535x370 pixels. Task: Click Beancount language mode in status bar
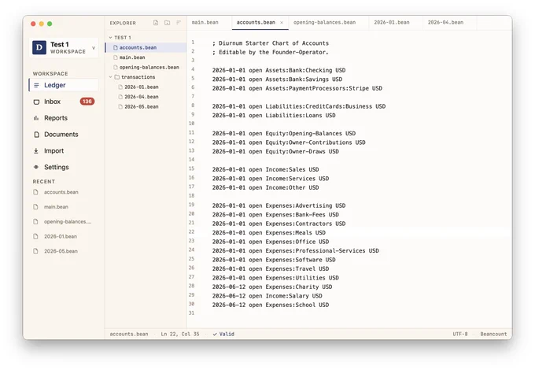tap(493, 334)
